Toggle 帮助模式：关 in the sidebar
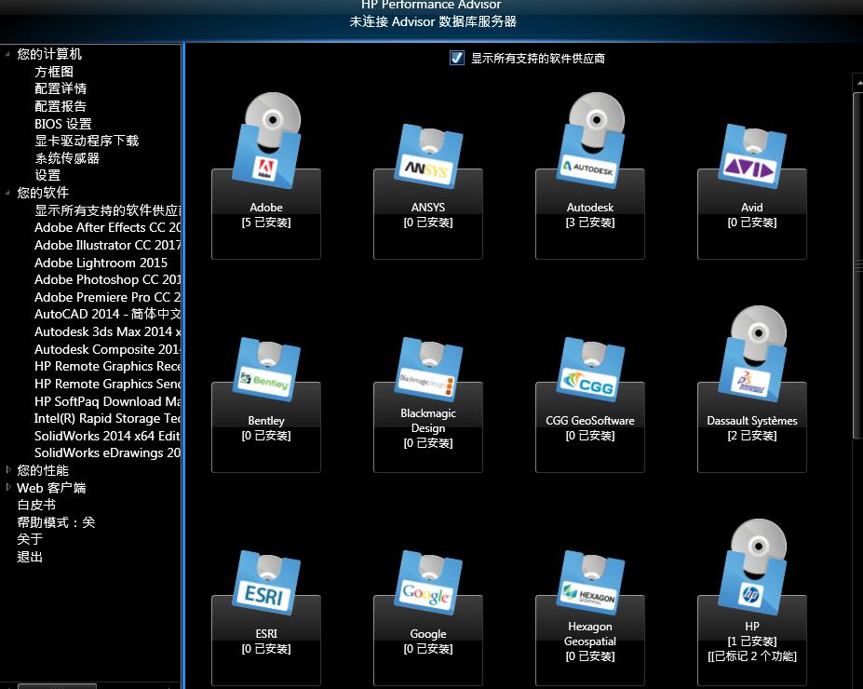The height and width of the screenshot is (689, 863). click(x=56, y=522)
